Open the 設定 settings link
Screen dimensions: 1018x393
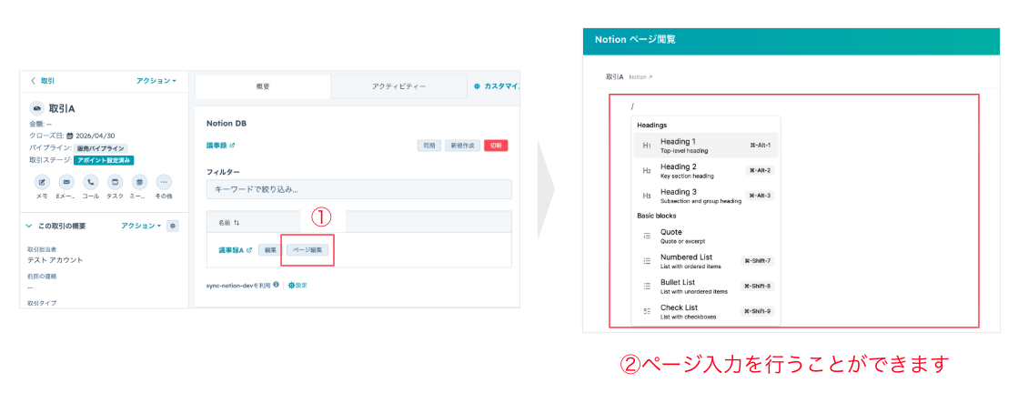tap(297, 285)
